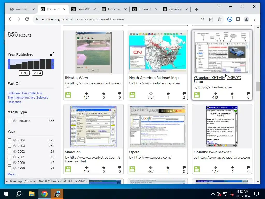The image size is (265, 199).
Task: Bookmark this page with the star icon
Action: tap(219, 19)
